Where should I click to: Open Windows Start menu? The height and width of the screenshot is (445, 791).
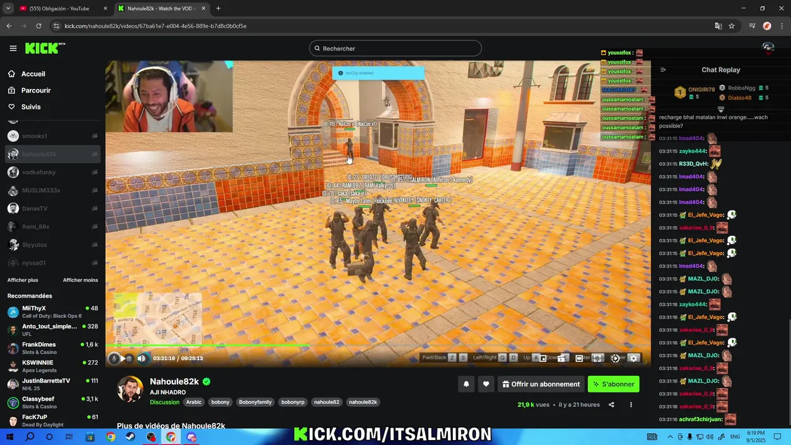[10, 437]
